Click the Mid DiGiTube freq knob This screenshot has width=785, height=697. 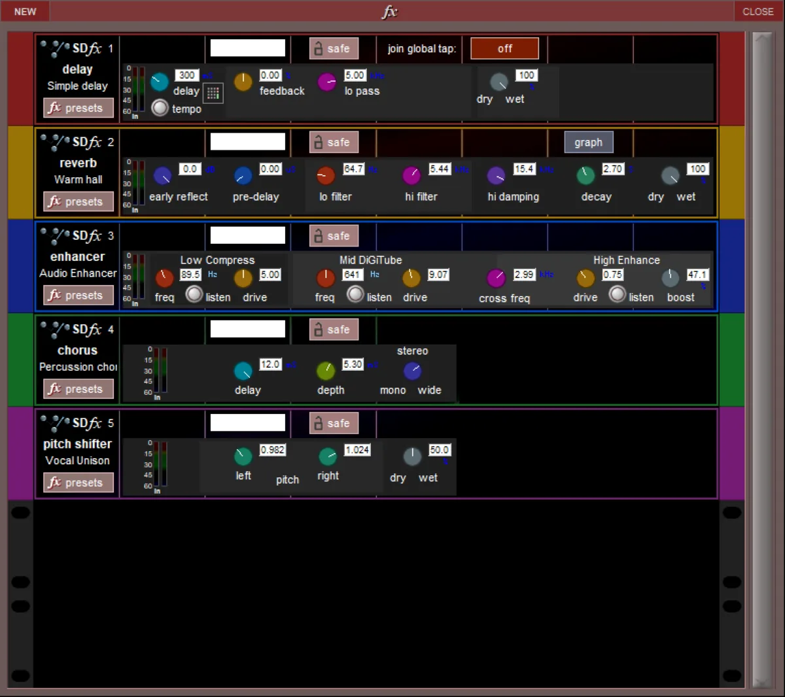[325, 278]
